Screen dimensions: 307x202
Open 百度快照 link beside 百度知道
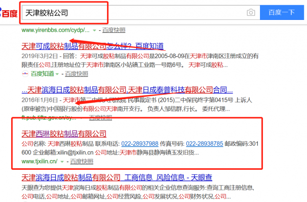point(77,74)
